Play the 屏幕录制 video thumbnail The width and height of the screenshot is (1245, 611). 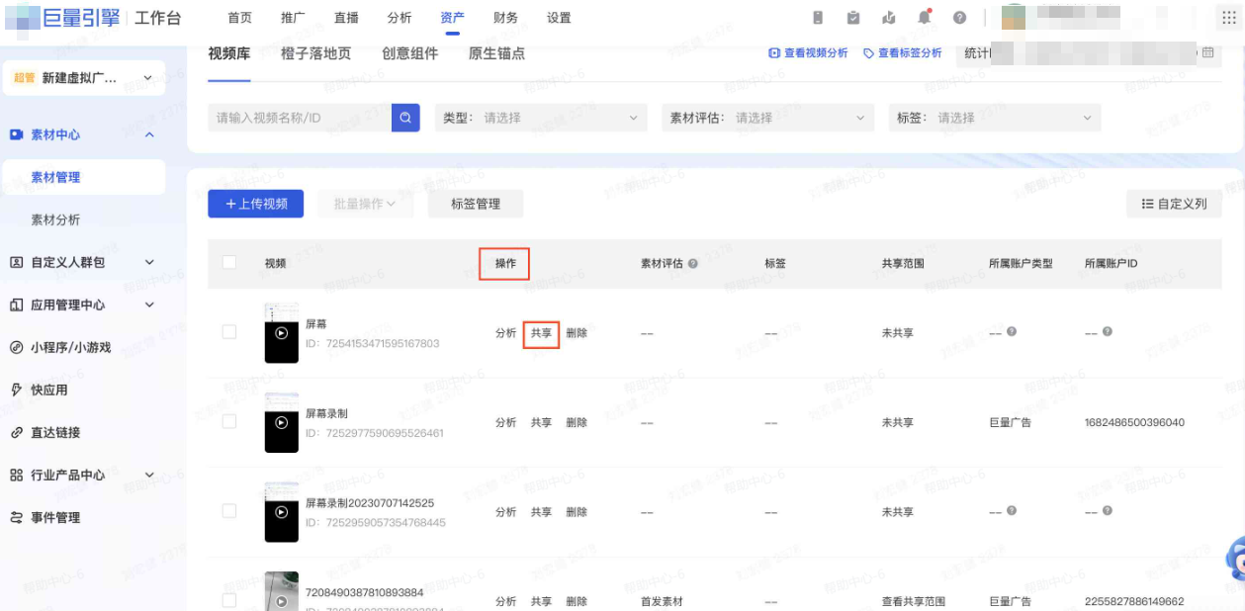282,422
